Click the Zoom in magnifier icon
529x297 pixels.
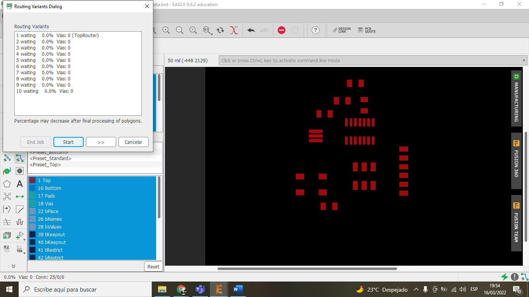coord(166,30)
